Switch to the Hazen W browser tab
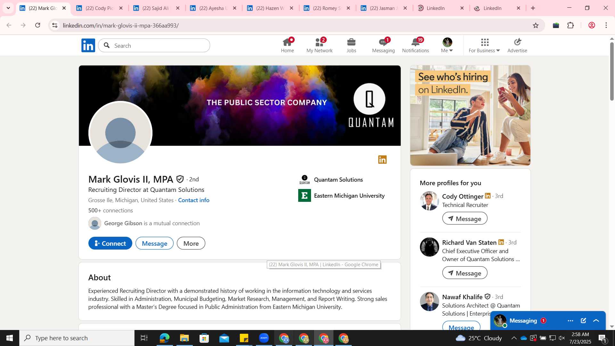Viewport: 615px width, 346px height. coord(270,8)
